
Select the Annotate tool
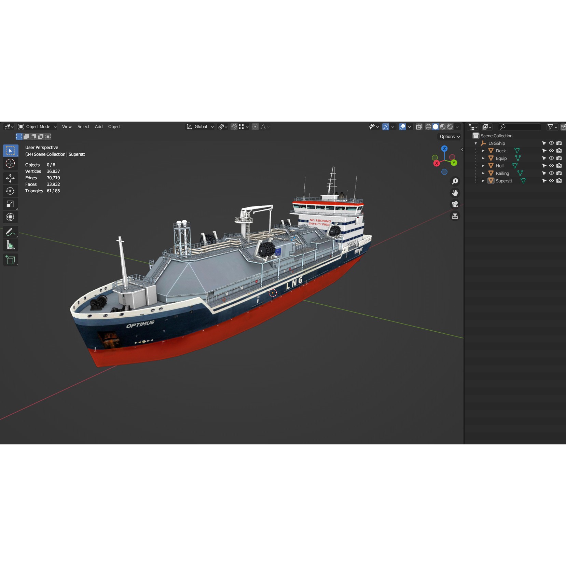pos(11,232)
